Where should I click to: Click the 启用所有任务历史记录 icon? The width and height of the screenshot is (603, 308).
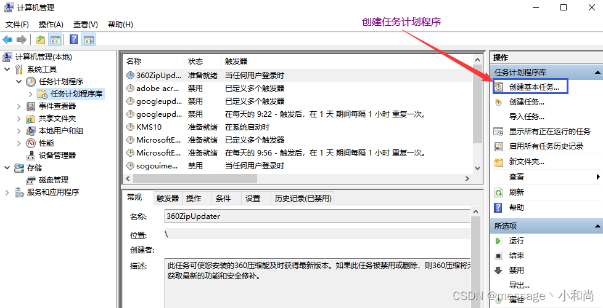coord(498,146)
